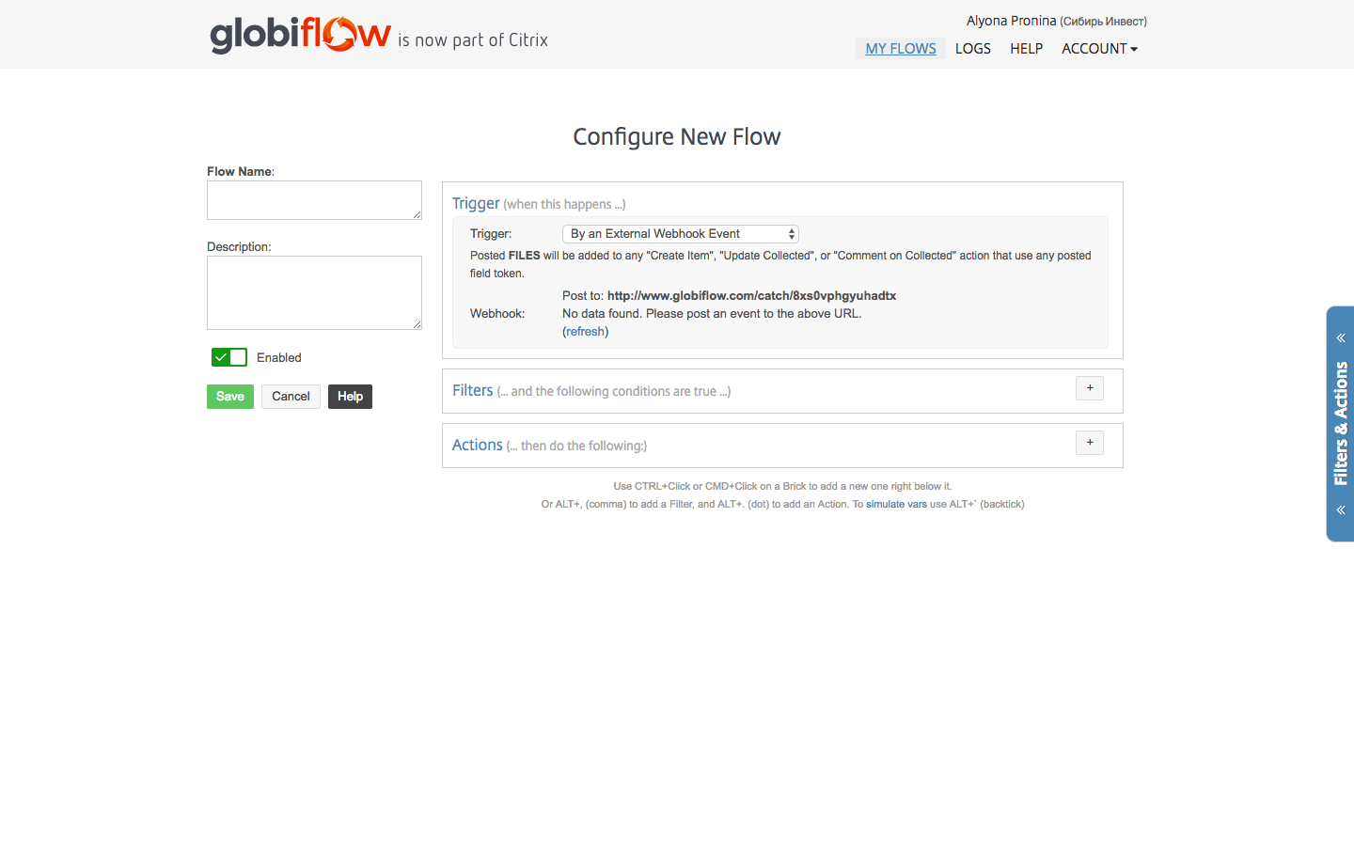The image size is (1354, 846).
Task: Disable the Enabled toggle
Action: 228,357
